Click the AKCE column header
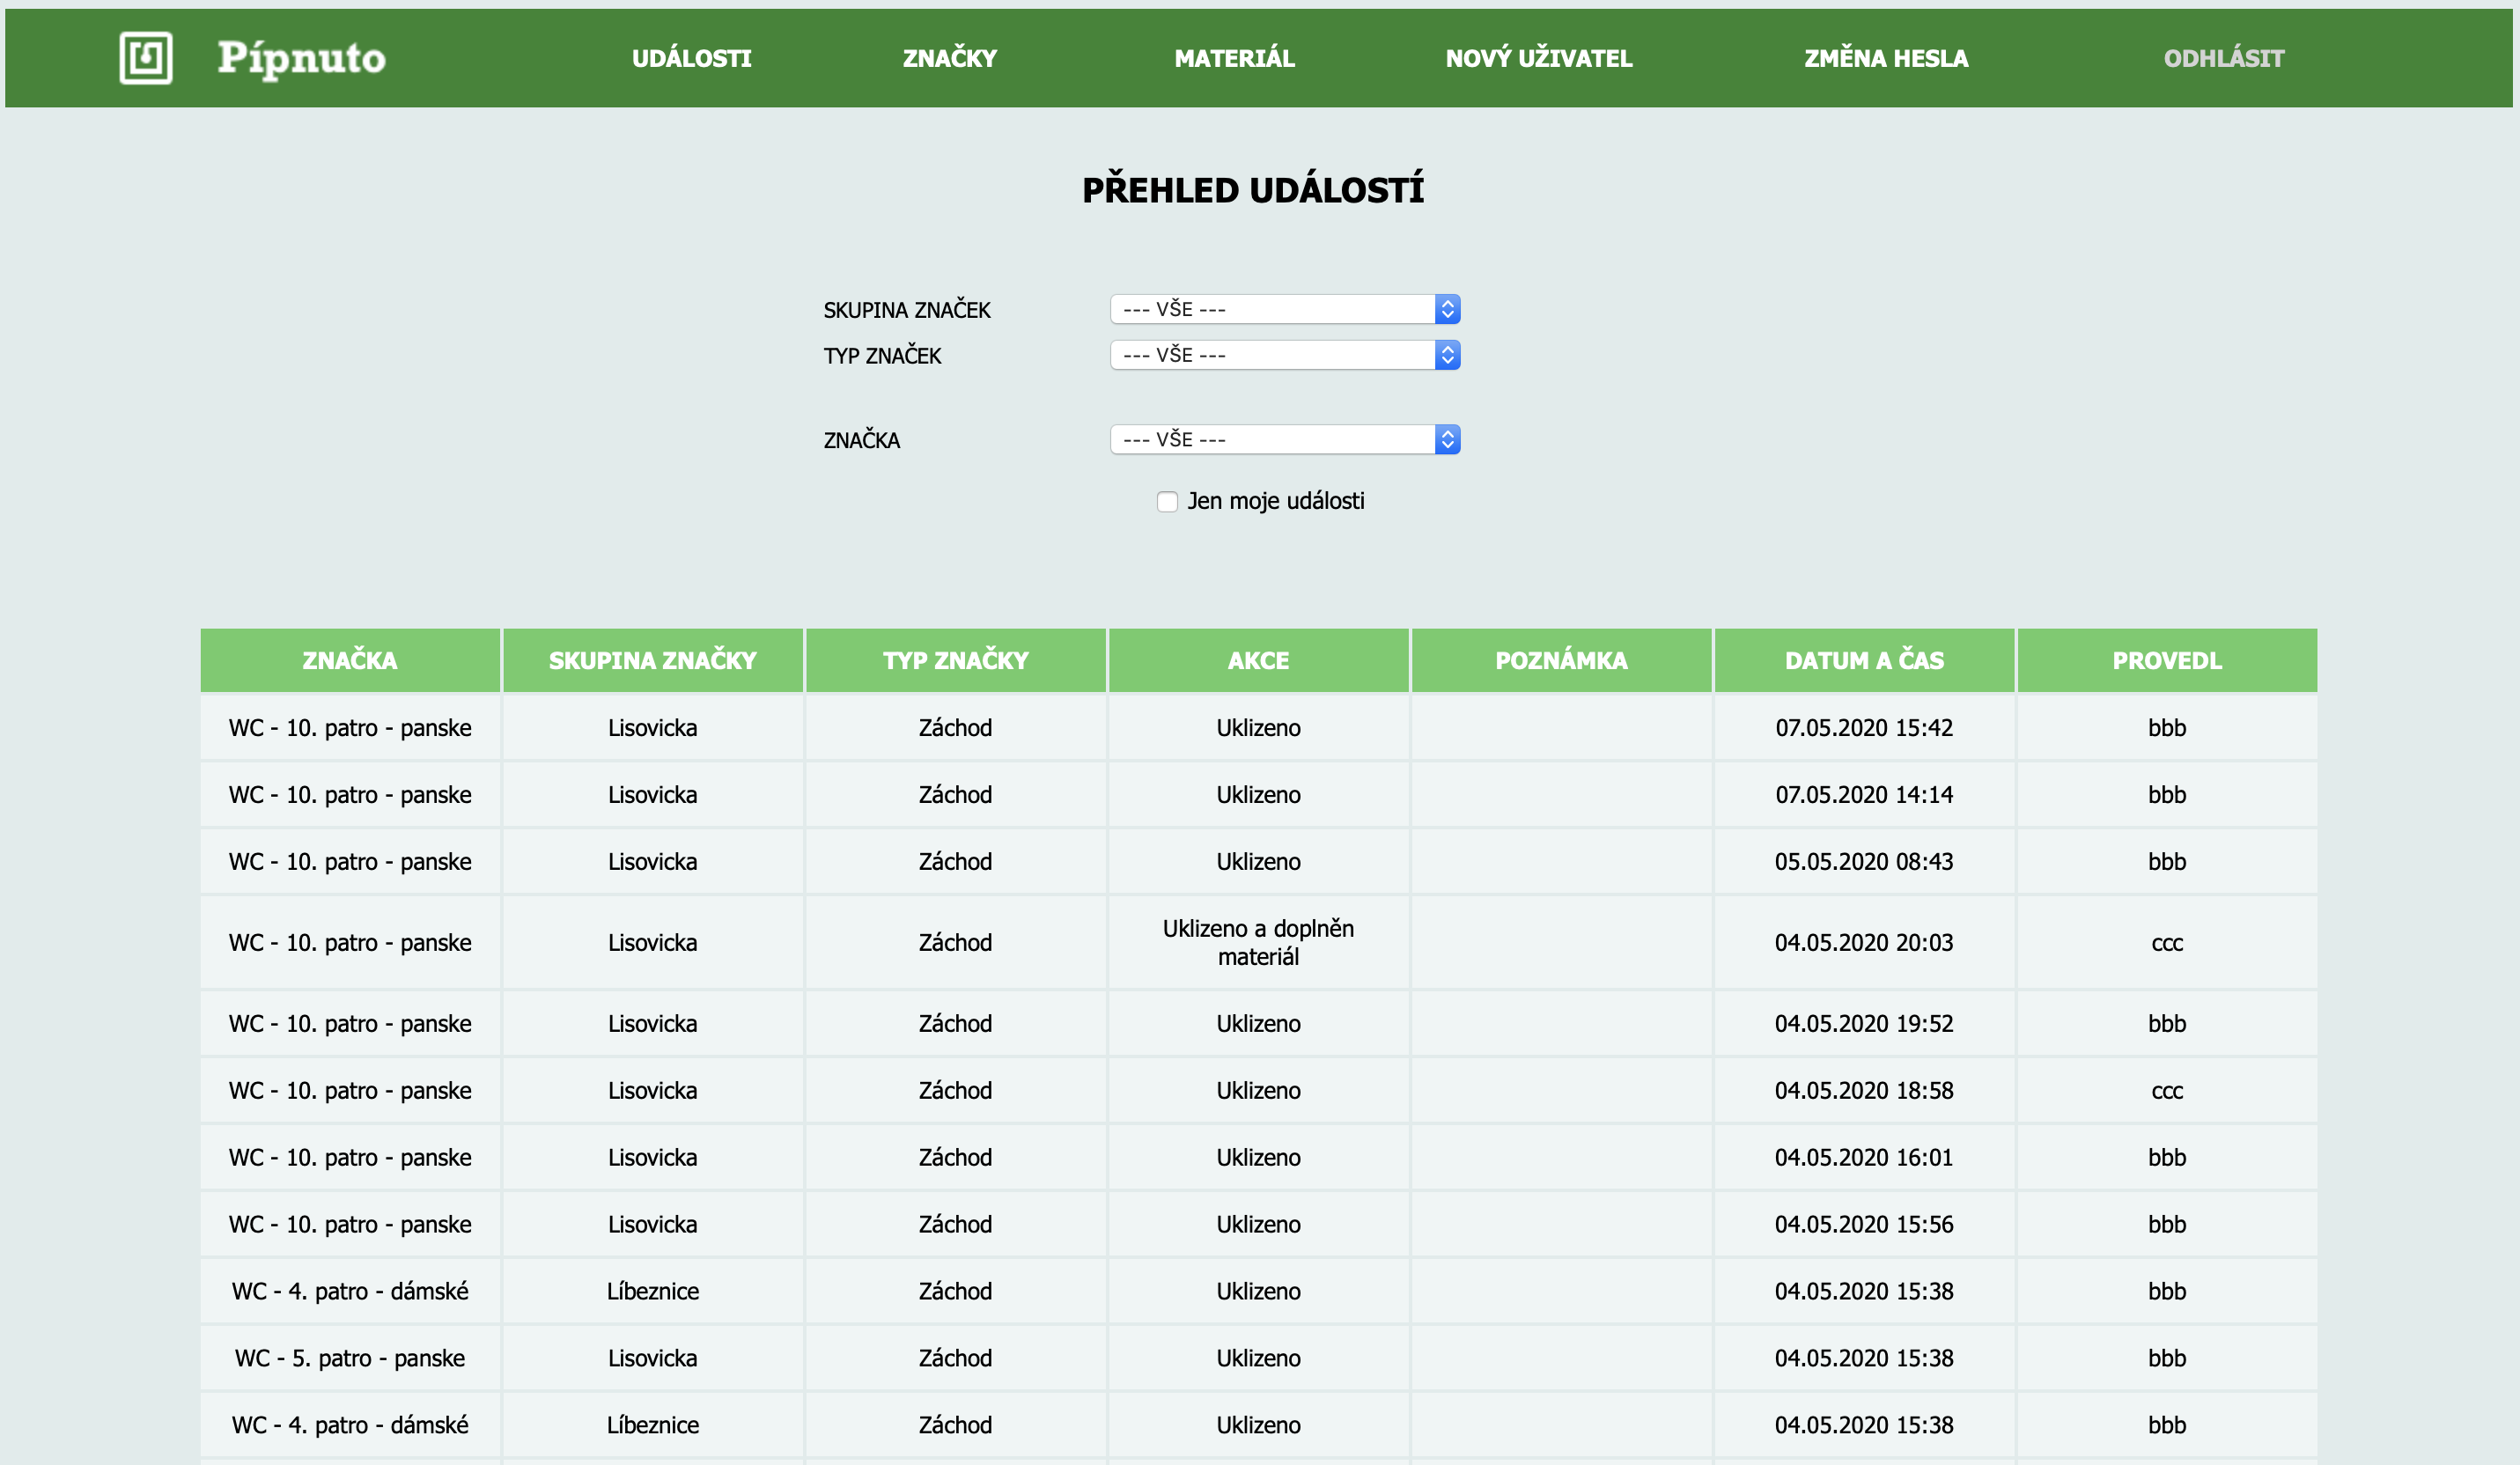 [x=1258, y=660]
